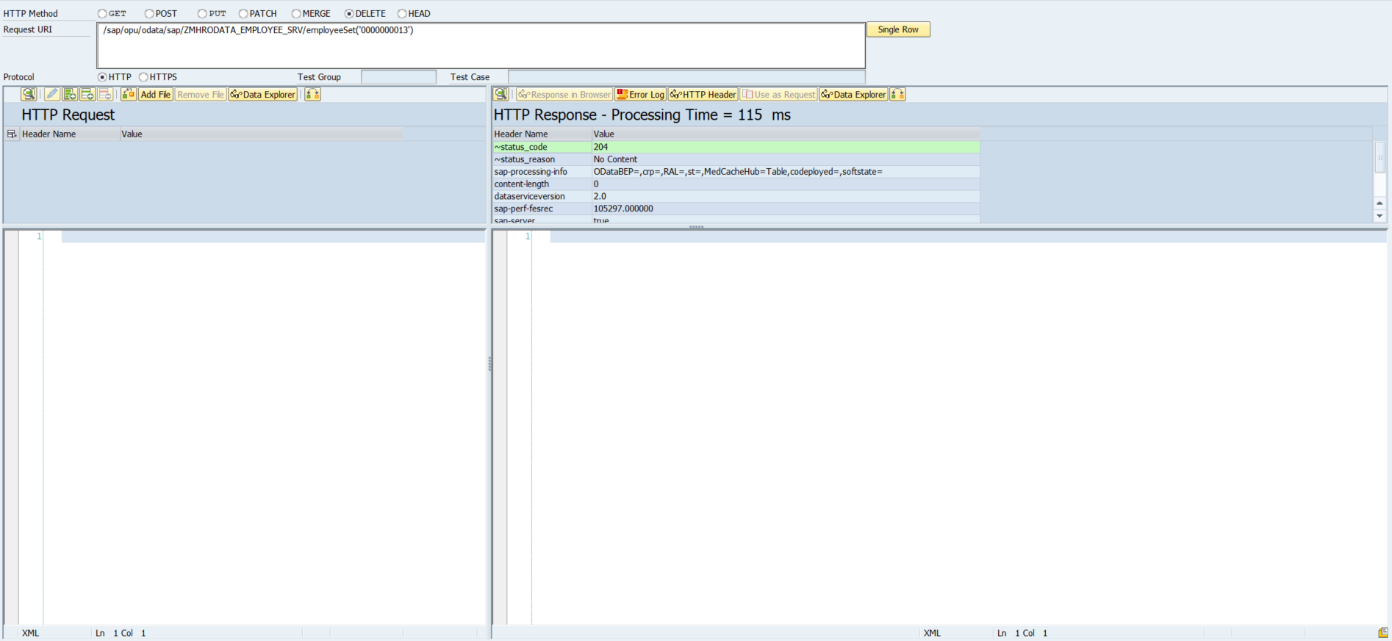Open the Error Log
The image size is (1392, 641).
point(640,94)
